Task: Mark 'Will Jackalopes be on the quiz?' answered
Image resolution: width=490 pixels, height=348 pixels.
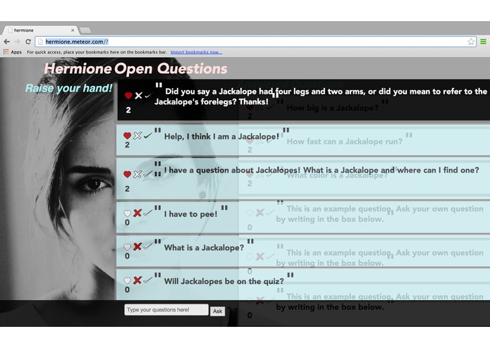Action: 148,280
